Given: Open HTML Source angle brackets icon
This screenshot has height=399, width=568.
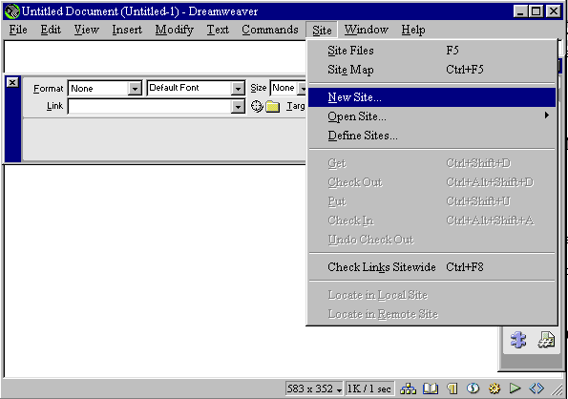Looking at the screenshot, I should coord(536,388).
